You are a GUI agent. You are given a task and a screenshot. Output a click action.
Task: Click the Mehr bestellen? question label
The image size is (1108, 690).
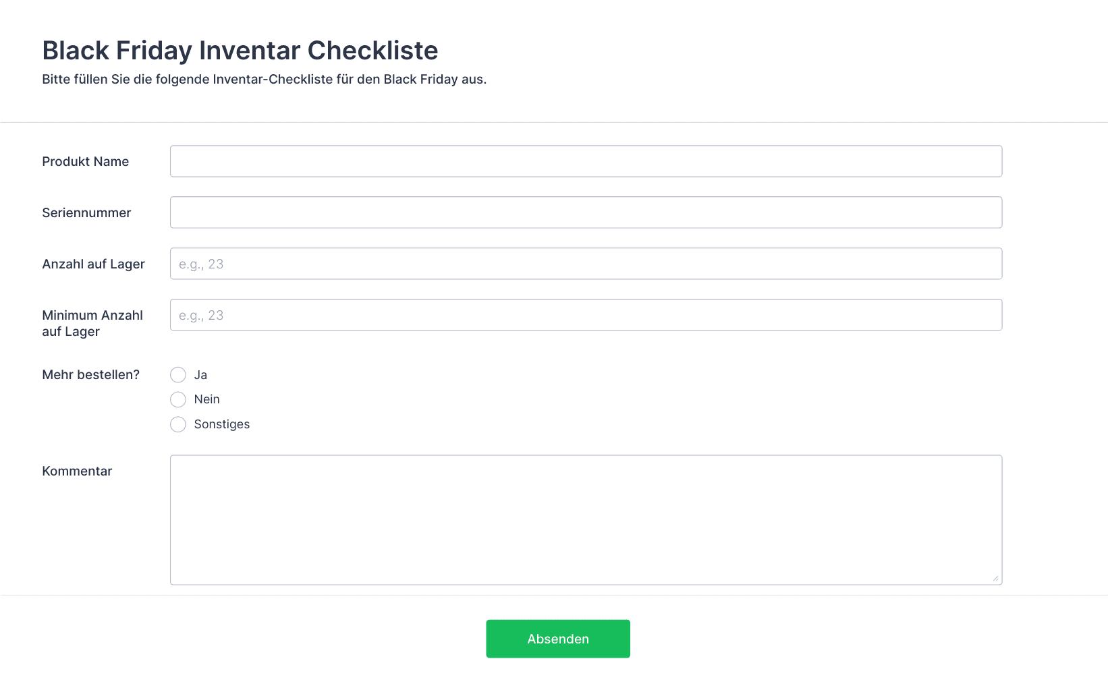pos(91,374)
